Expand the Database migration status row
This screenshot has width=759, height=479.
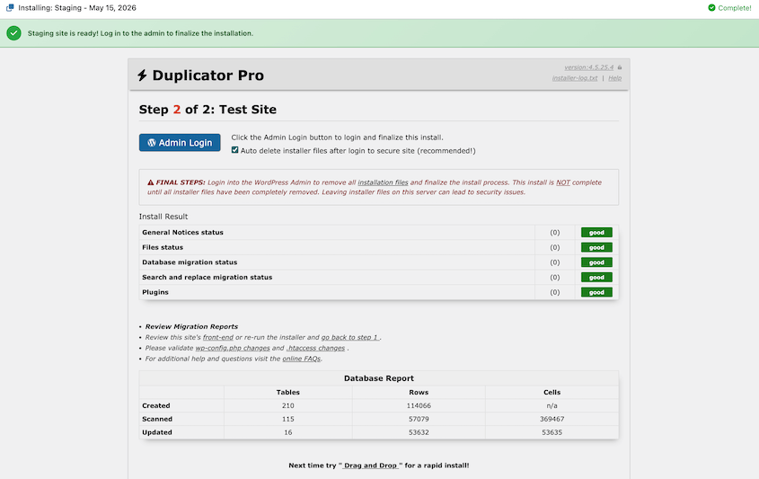378,262
